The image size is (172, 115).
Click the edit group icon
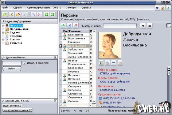[11, 14]
